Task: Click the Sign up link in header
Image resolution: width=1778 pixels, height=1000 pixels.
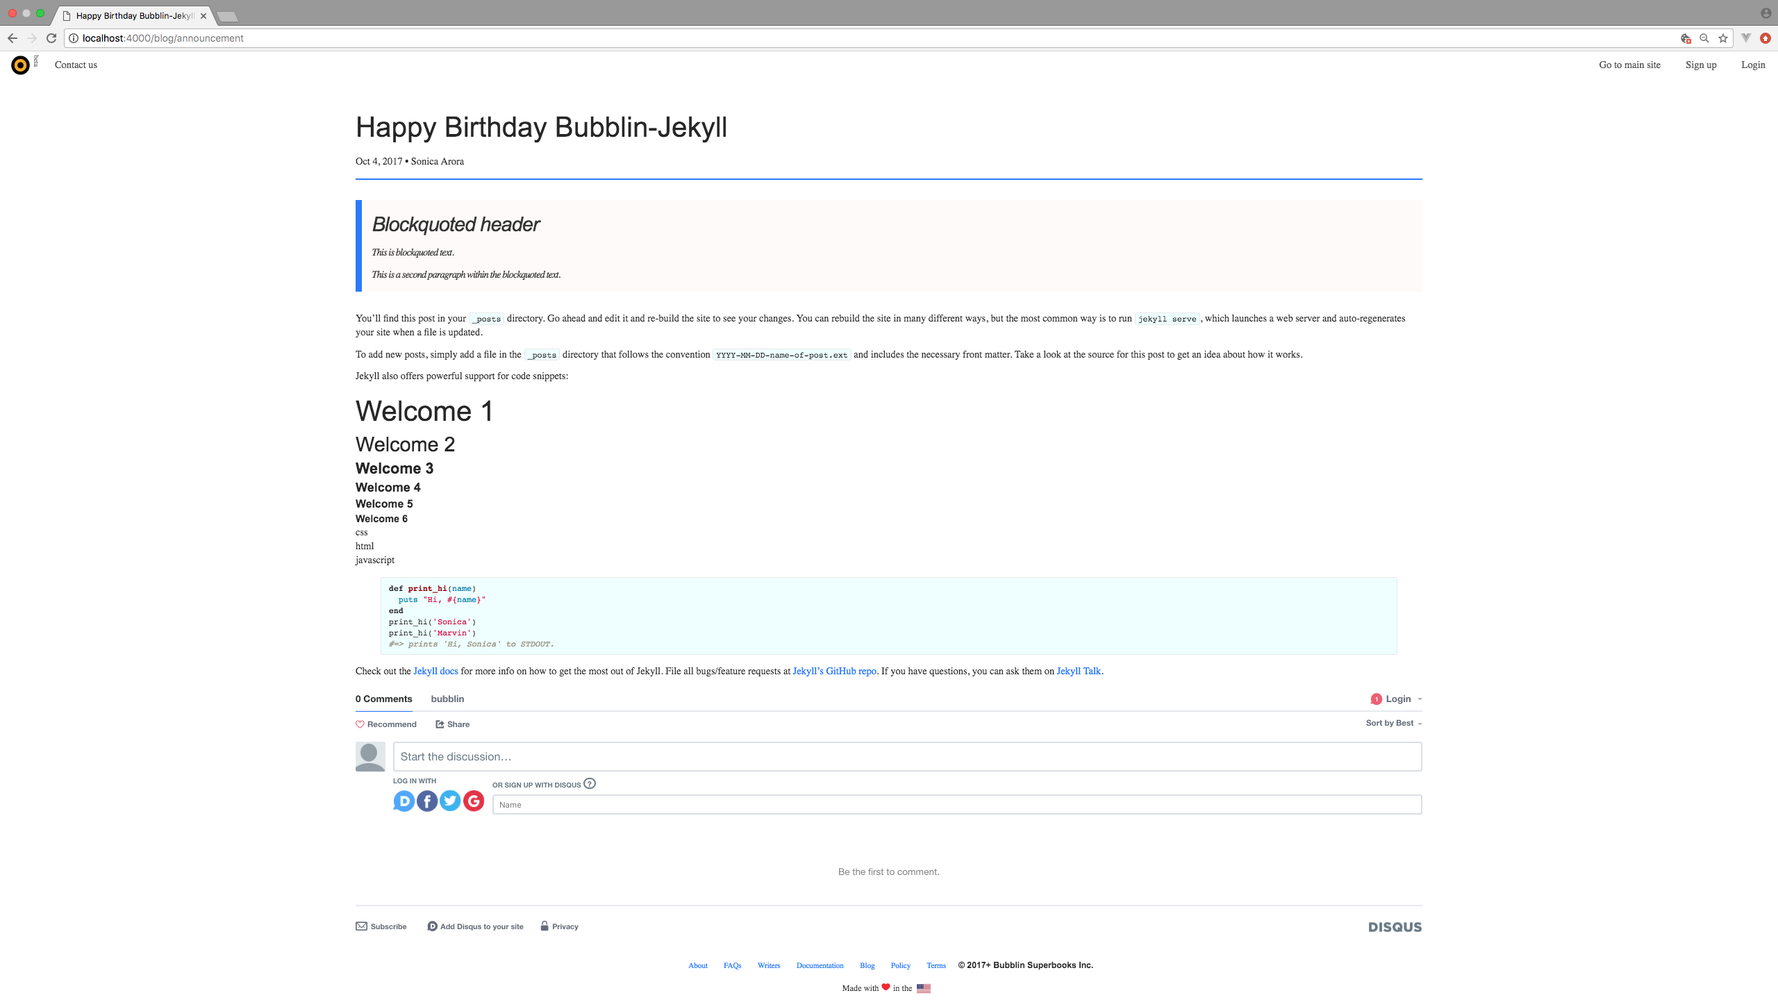Action: pos(1701,65)
